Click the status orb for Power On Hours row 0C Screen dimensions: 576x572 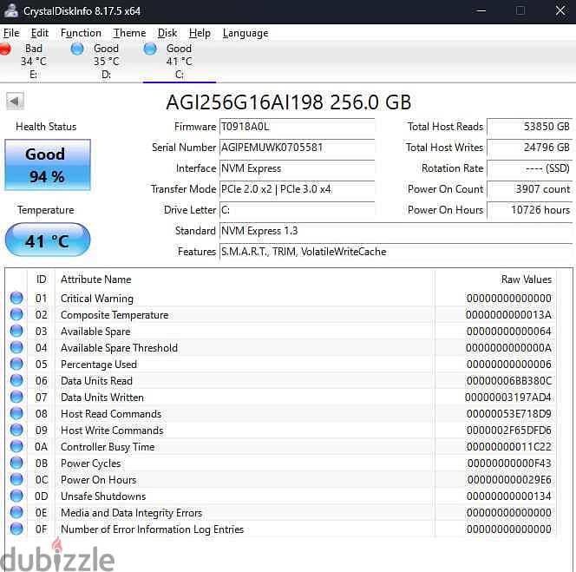click(16, 479)
